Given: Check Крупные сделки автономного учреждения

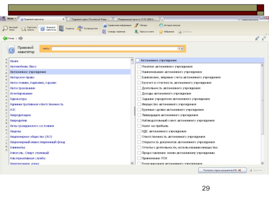Looking at the screenshot, I should coord(139,110).
